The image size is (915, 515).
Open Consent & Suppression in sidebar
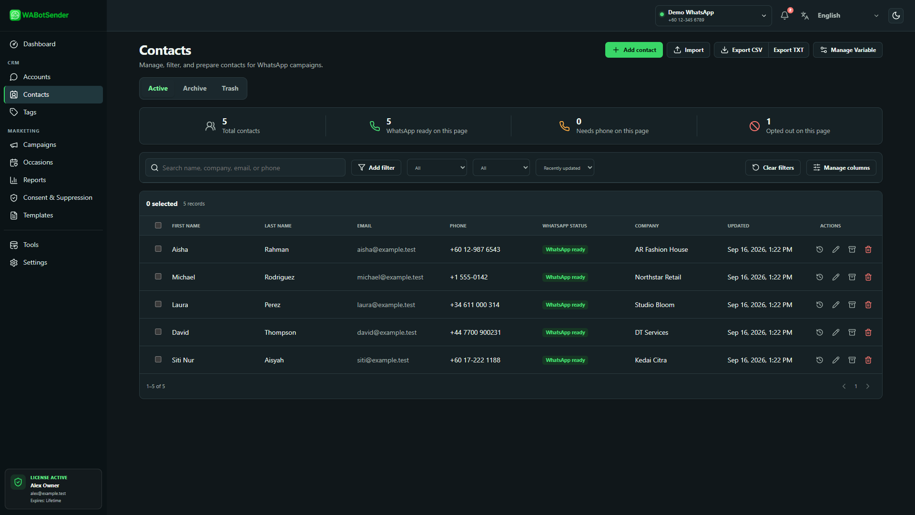(x=53, y=197)
